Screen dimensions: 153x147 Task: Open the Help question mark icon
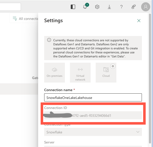click(121, 7)
